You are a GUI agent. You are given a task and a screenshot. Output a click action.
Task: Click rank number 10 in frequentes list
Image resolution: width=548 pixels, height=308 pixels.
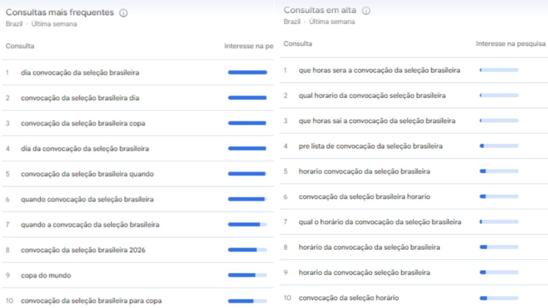[9, 300]
